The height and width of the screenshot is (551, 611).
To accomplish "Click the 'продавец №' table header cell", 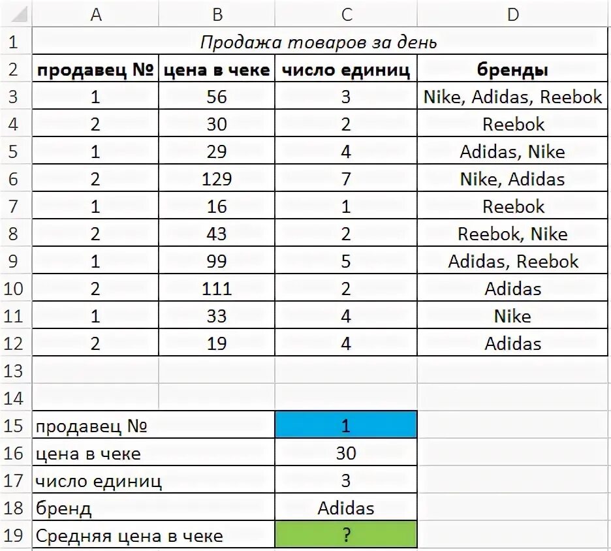I will (x=95, y=69).
